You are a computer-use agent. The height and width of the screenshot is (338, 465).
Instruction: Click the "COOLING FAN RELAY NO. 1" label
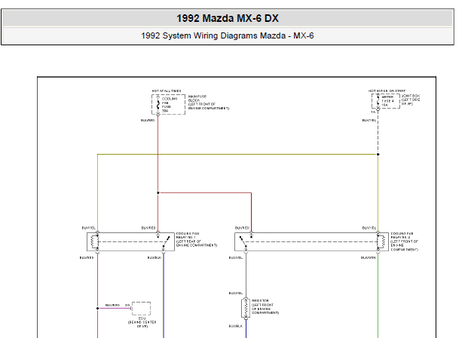tap(197, 239)
